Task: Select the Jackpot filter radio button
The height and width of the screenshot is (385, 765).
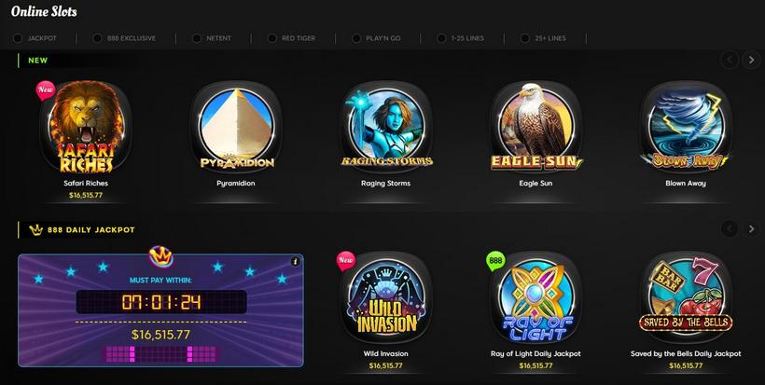Action: [18, 38]
